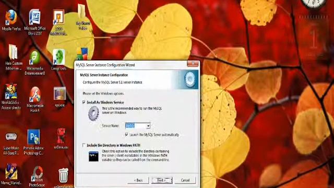Launch NeoRAGEx shortcut icon

11,96
